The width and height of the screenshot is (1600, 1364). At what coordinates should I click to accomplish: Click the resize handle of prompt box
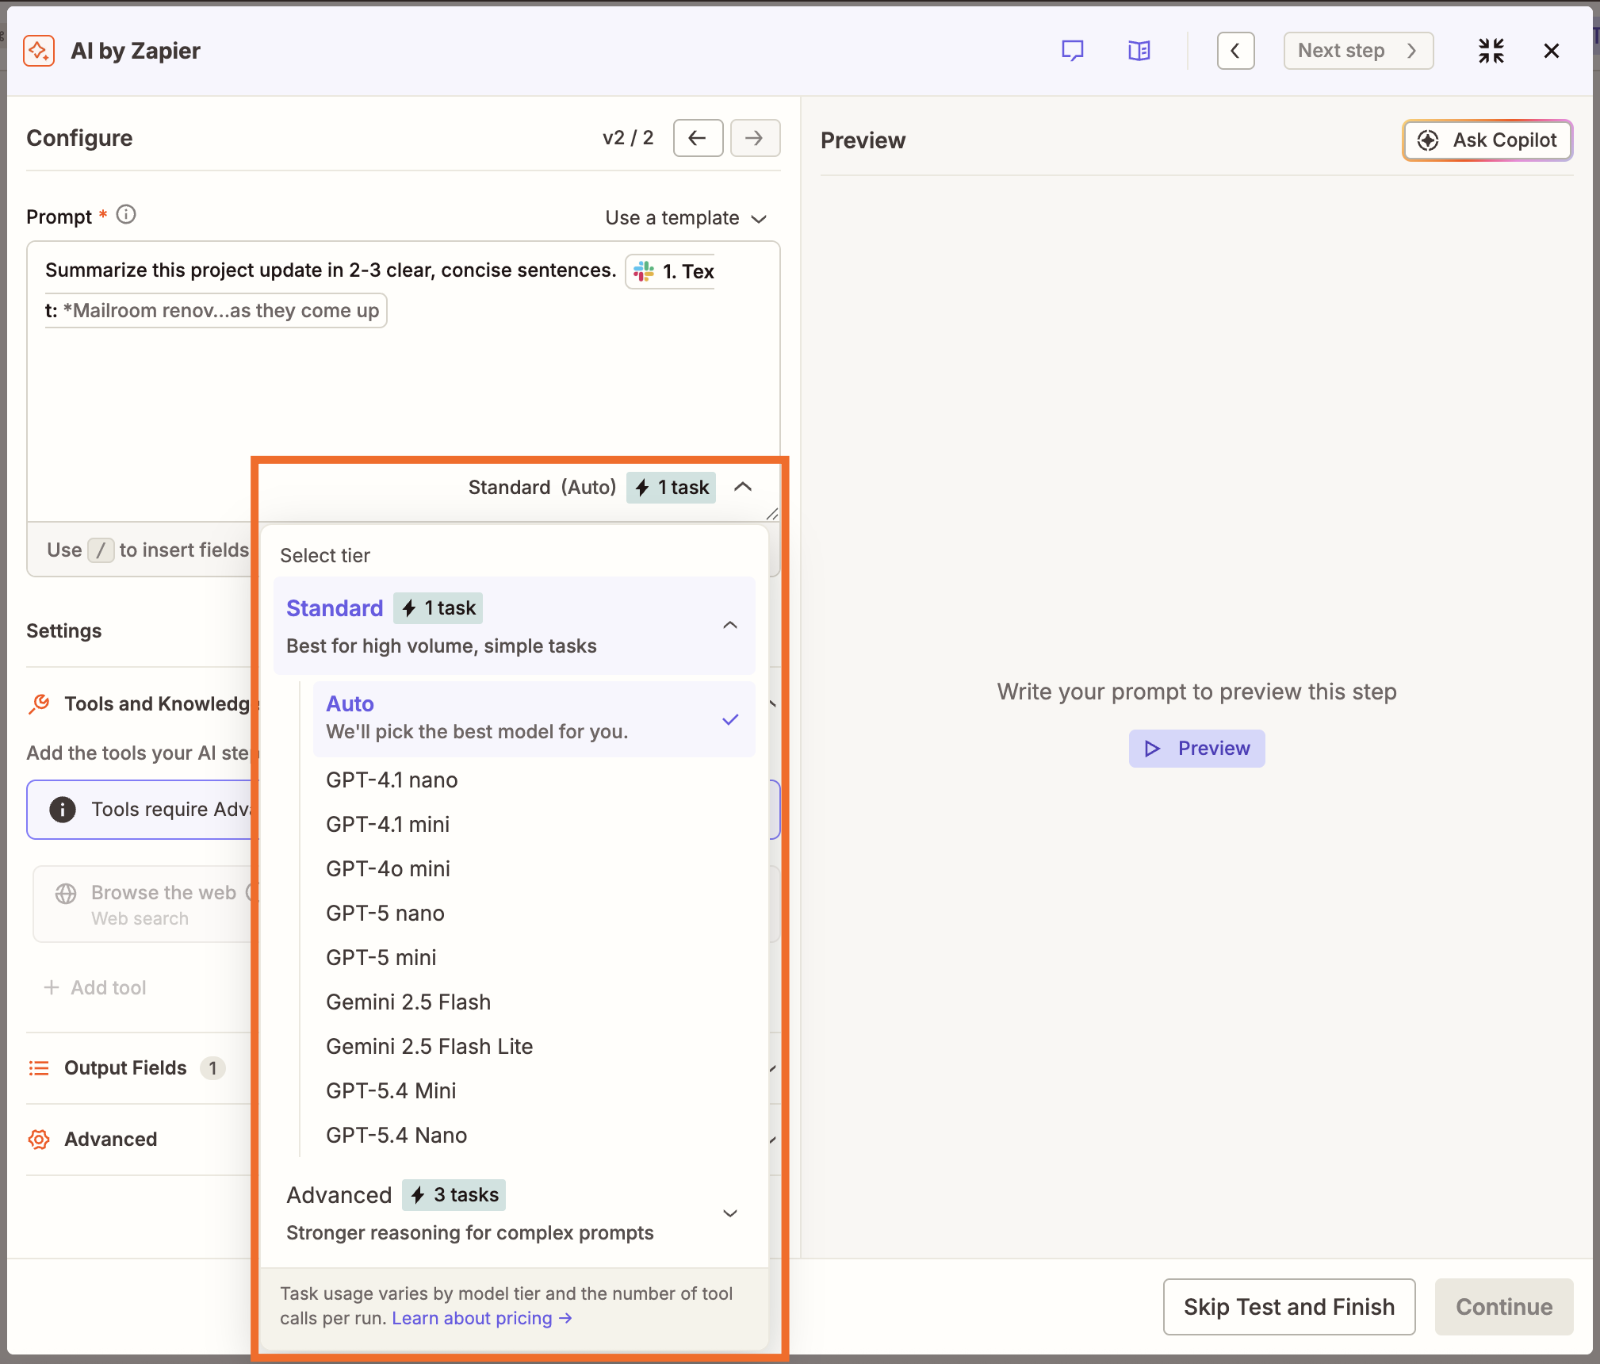tap(771, 514)
